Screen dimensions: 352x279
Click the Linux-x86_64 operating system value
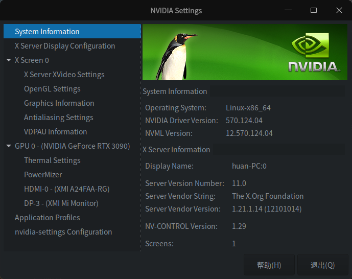point(248,108)
